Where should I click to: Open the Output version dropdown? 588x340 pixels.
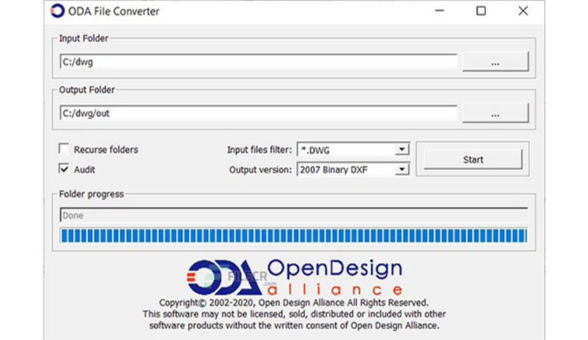tap(402, 169)
